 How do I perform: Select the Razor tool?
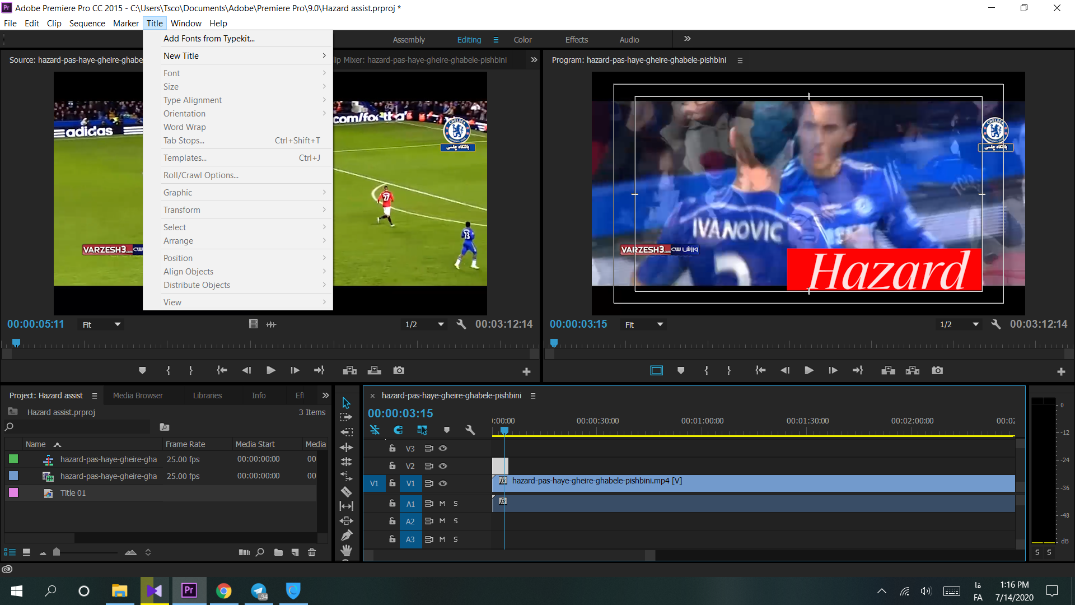[347, 491]
